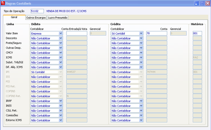
Task: Click the Regras Contábeis title bar app icon
Action: coord(3,3)
